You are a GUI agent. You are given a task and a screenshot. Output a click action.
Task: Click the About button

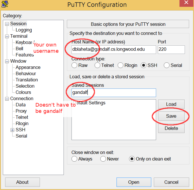pyautogui.click(x=23, y=182)
